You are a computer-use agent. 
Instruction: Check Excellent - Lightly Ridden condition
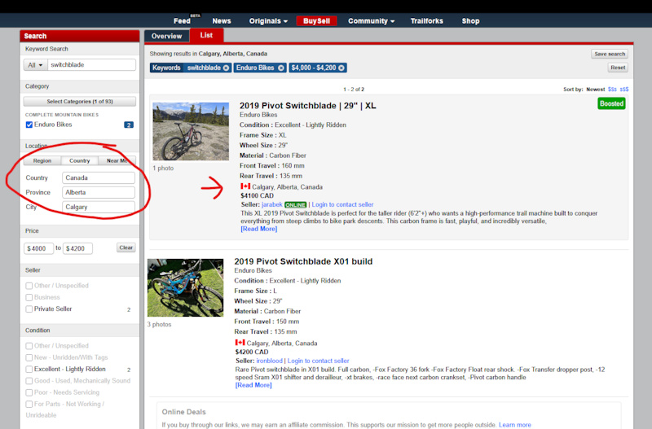tap(29, 370)
